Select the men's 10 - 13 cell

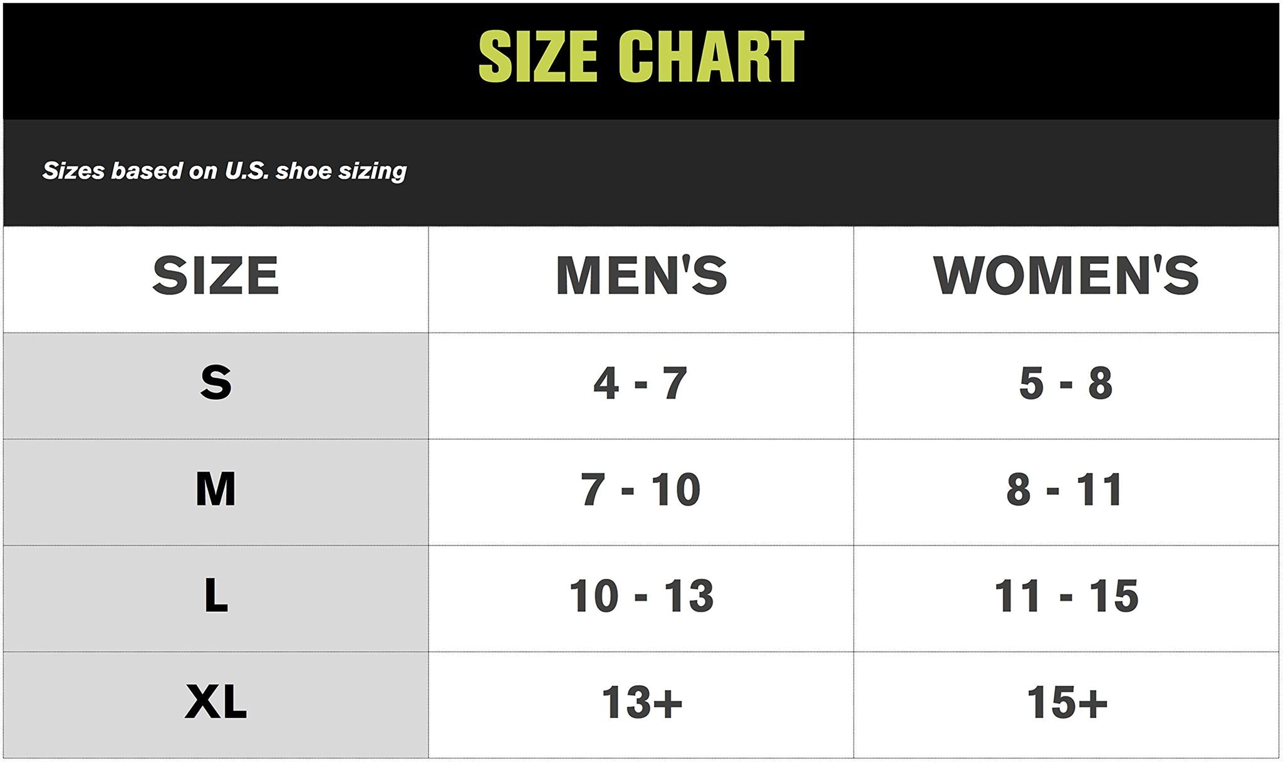pyautogui.click(x=641, y=596)
